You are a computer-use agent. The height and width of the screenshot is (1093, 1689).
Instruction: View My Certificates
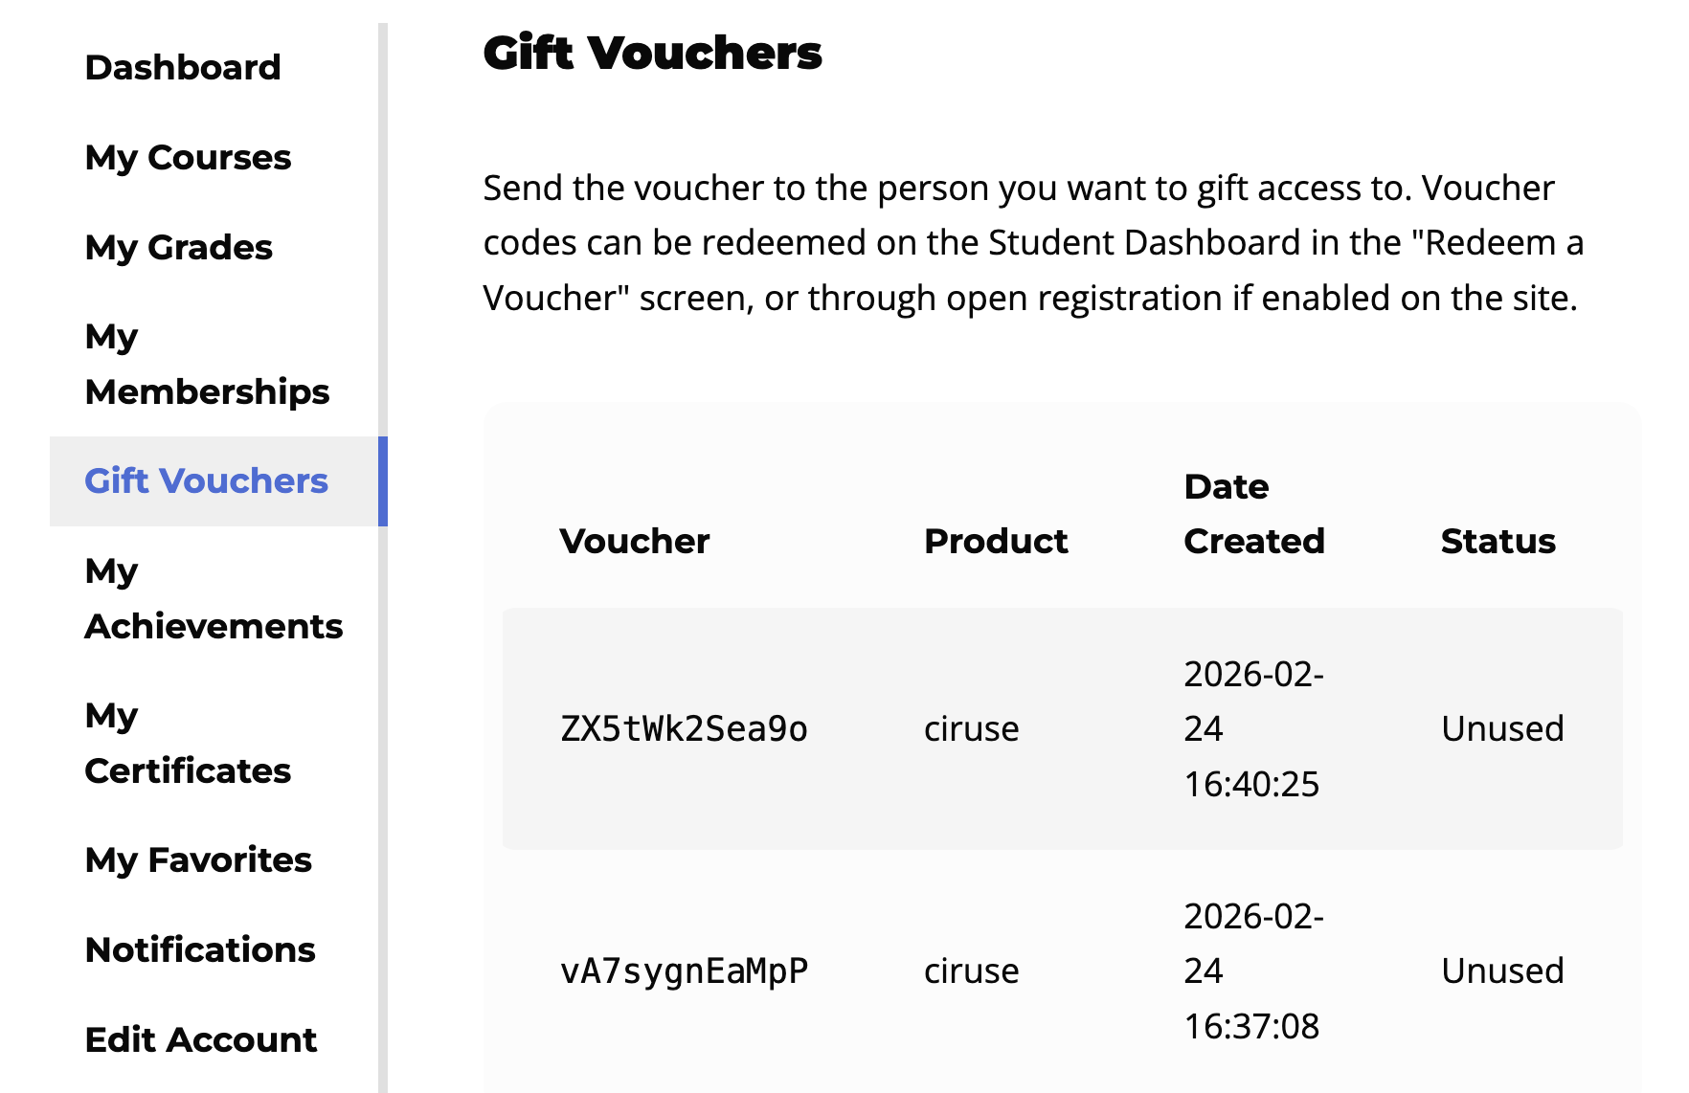pyautogui.click(x=188, y=744)
